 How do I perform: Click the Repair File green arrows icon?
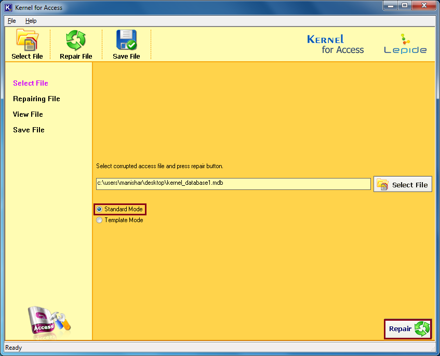(x=76, y=40)
